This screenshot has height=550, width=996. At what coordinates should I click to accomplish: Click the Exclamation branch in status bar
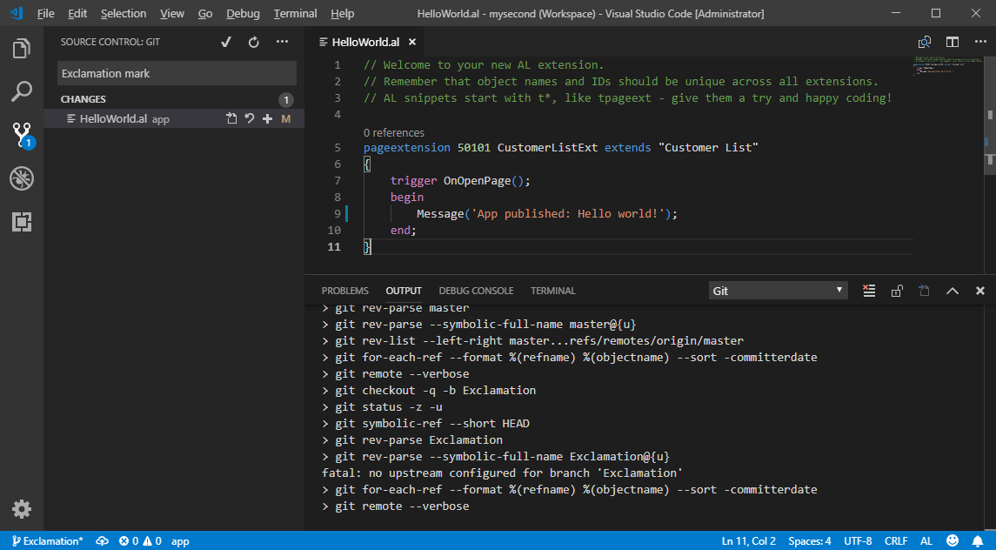(48, 541)
